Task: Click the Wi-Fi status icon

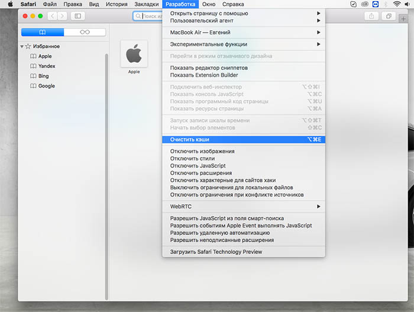Action: tap(397, 4)
